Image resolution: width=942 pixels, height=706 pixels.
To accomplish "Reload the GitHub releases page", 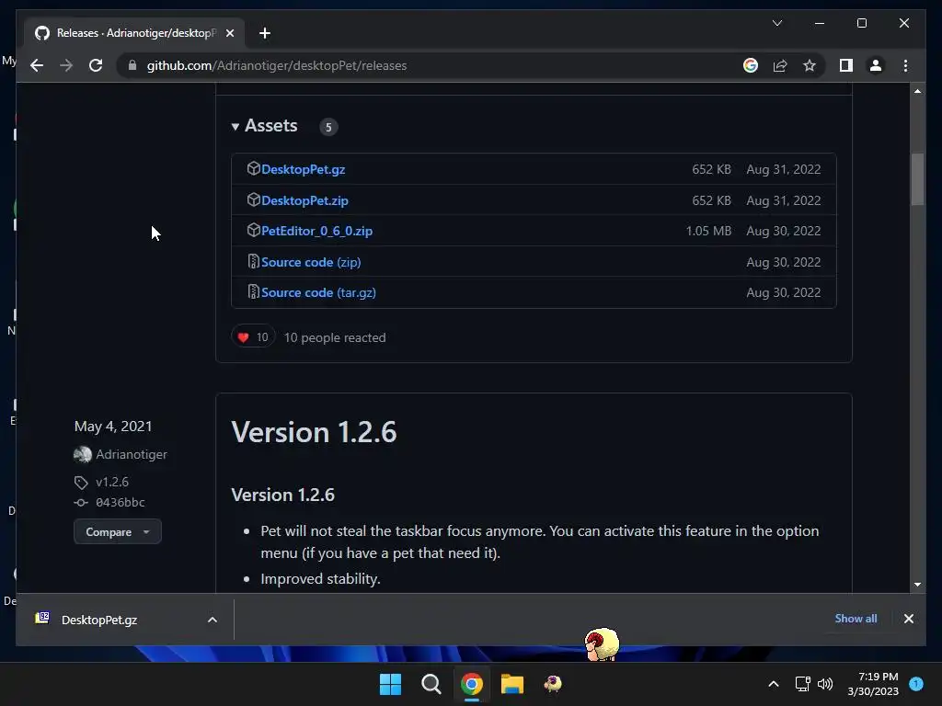I will tap(96, 65).
